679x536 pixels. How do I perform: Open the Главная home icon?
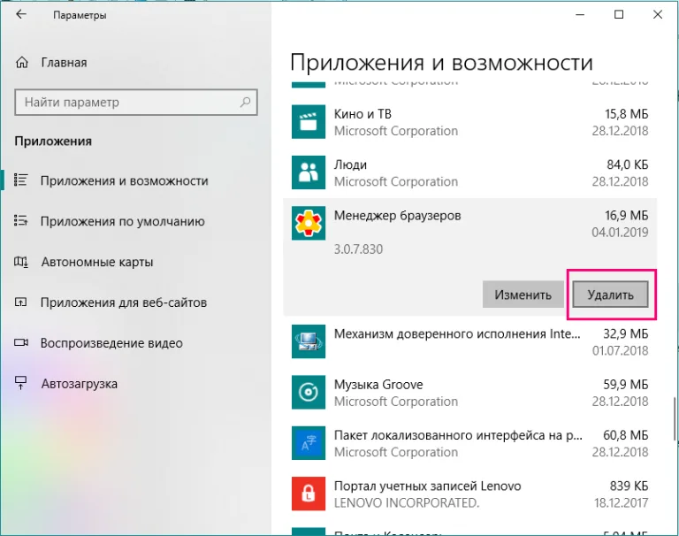coord(21,63)
